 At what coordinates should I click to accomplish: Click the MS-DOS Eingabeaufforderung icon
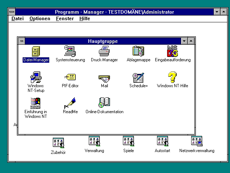[x=172, y=51]
